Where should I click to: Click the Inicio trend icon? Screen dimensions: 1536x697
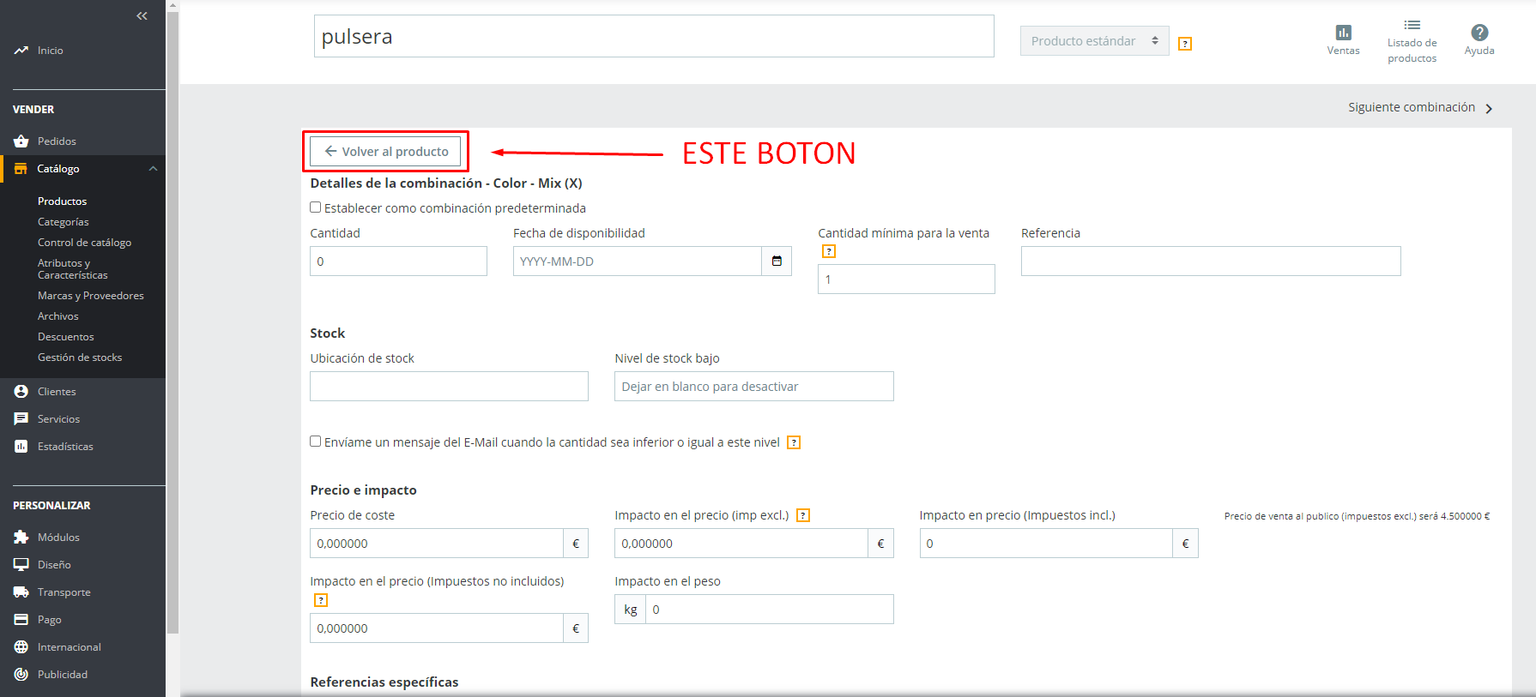[x=21, y=51]
